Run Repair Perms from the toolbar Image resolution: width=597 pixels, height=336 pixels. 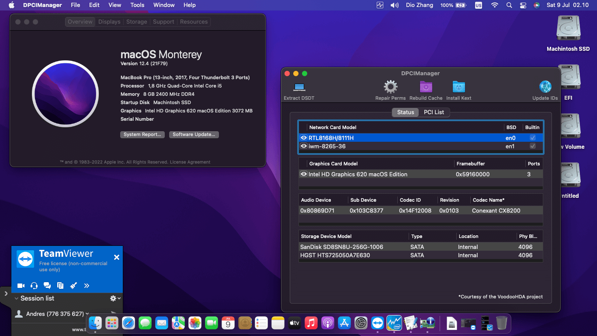(390, 87)
